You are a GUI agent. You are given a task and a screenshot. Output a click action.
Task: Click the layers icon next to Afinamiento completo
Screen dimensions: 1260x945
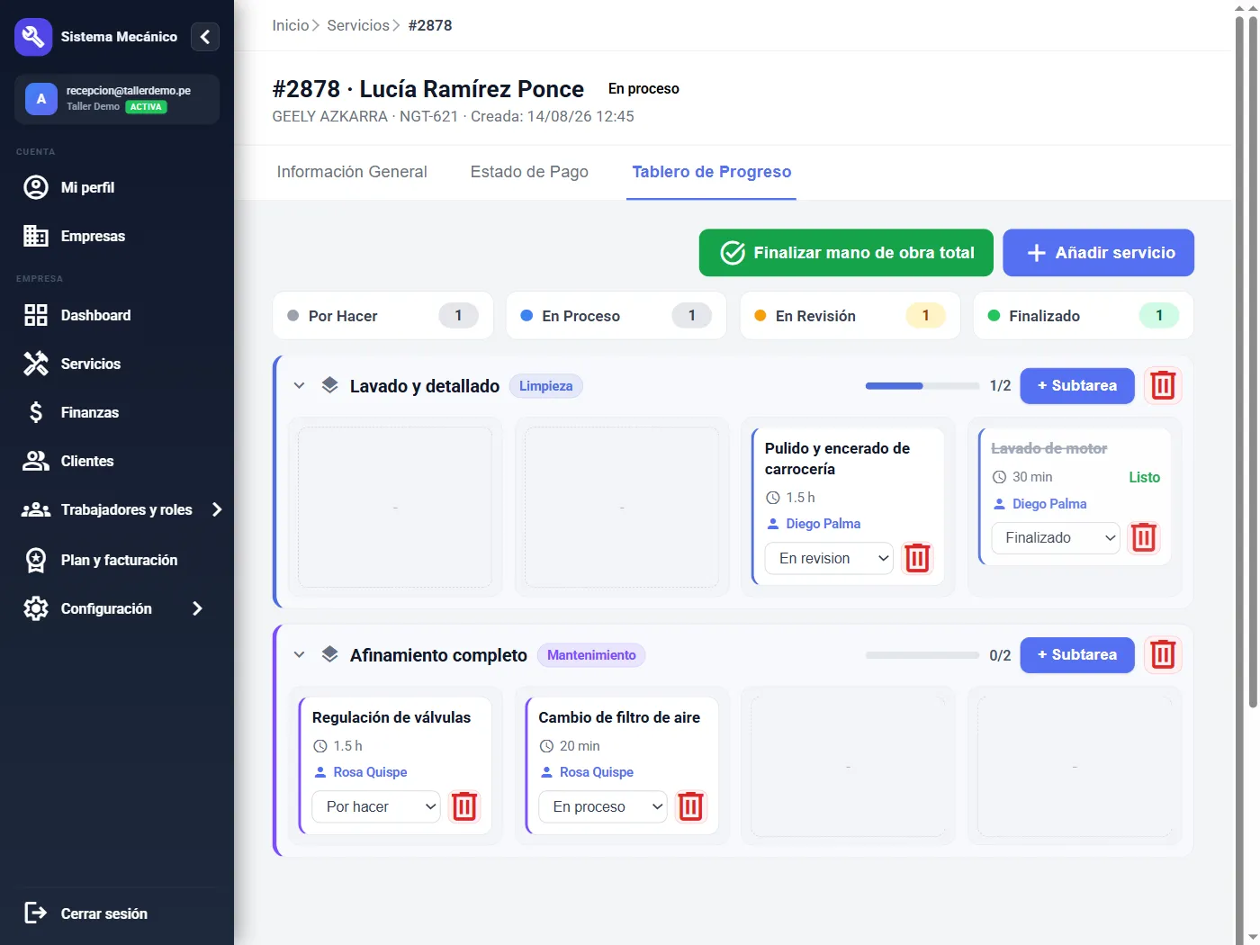330,654
